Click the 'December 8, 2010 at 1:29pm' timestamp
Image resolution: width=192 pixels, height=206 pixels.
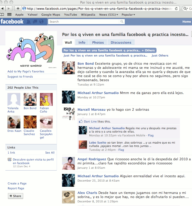[x=98, y=201]
